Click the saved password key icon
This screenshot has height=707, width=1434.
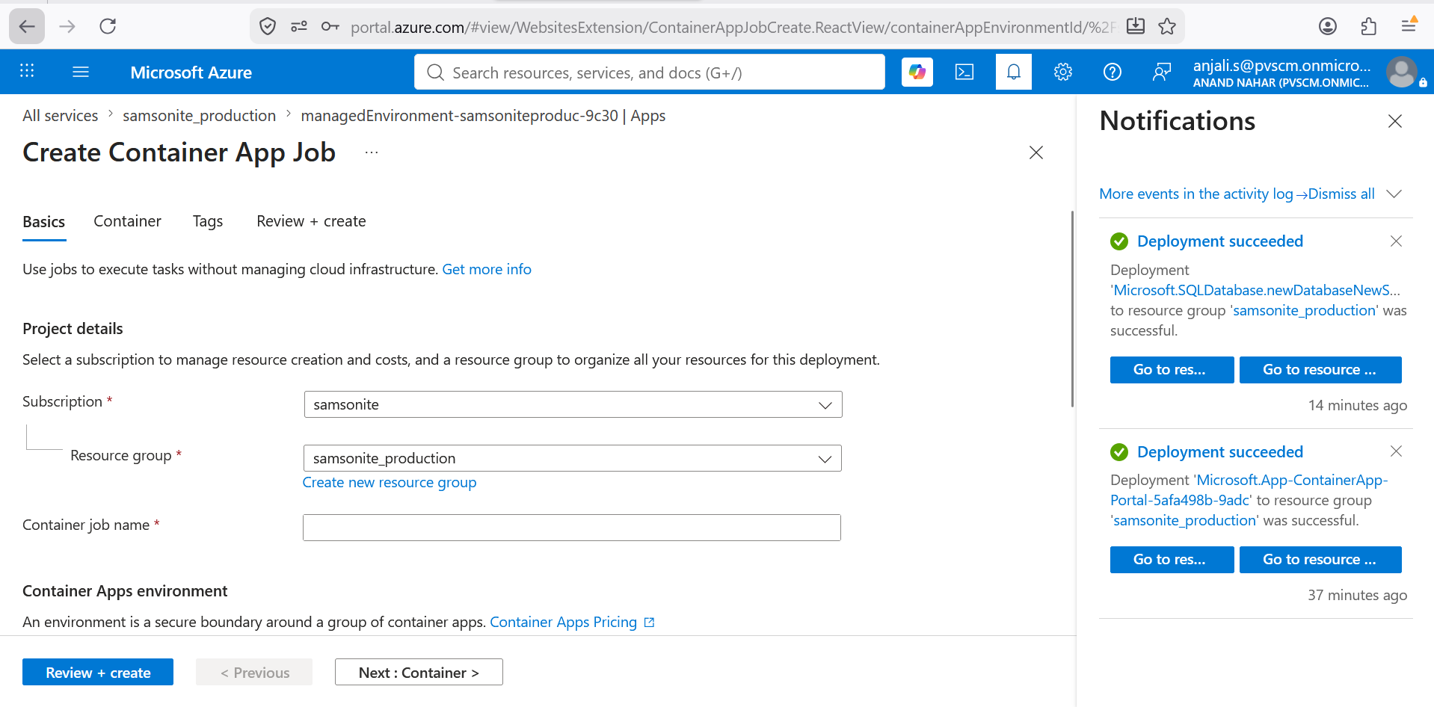(330, 27)
